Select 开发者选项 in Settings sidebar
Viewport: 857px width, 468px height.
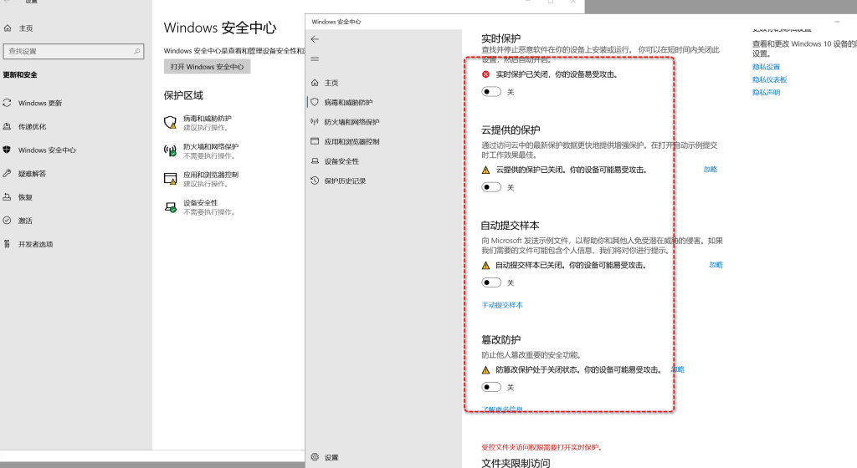point(35,244)
